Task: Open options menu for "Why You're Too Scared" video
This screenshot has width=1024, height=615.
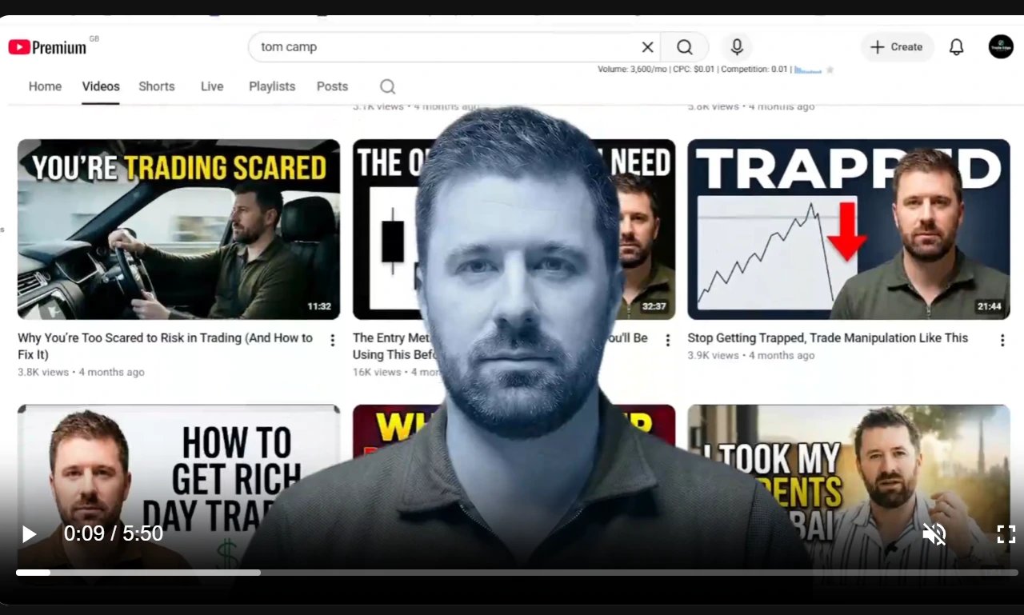Action: tap(333, 340)
